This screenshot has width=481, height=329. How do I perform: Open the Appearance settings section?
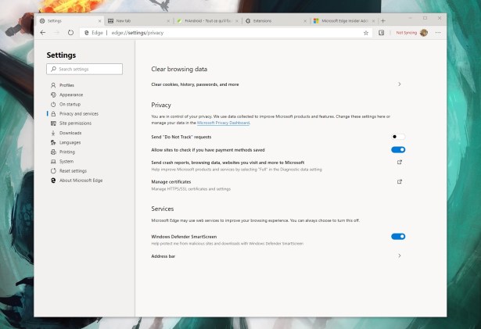pyautogui.click(x=71, y=95)
